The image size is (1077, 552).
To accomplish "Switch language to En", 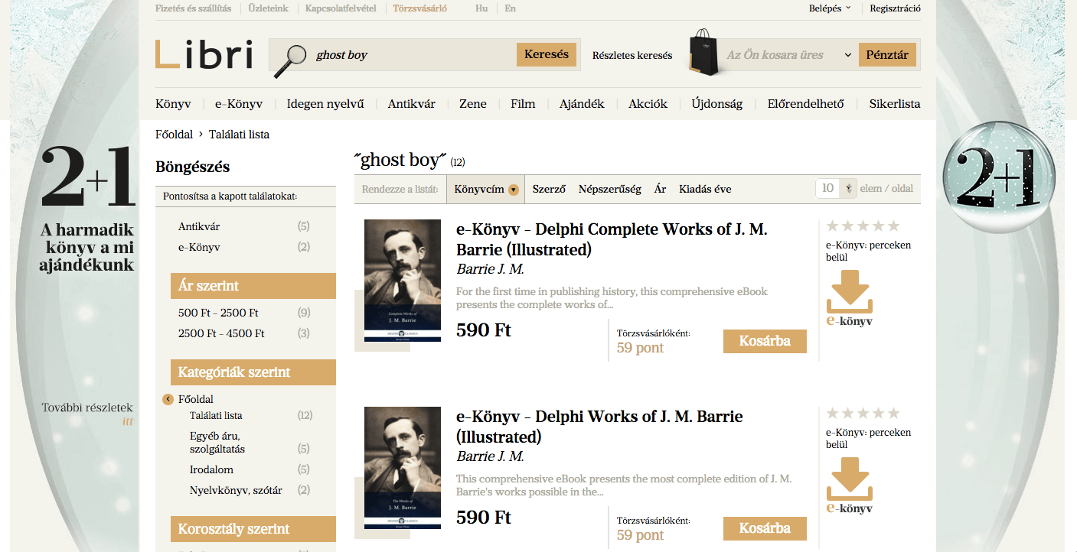I will click(511, 8).
